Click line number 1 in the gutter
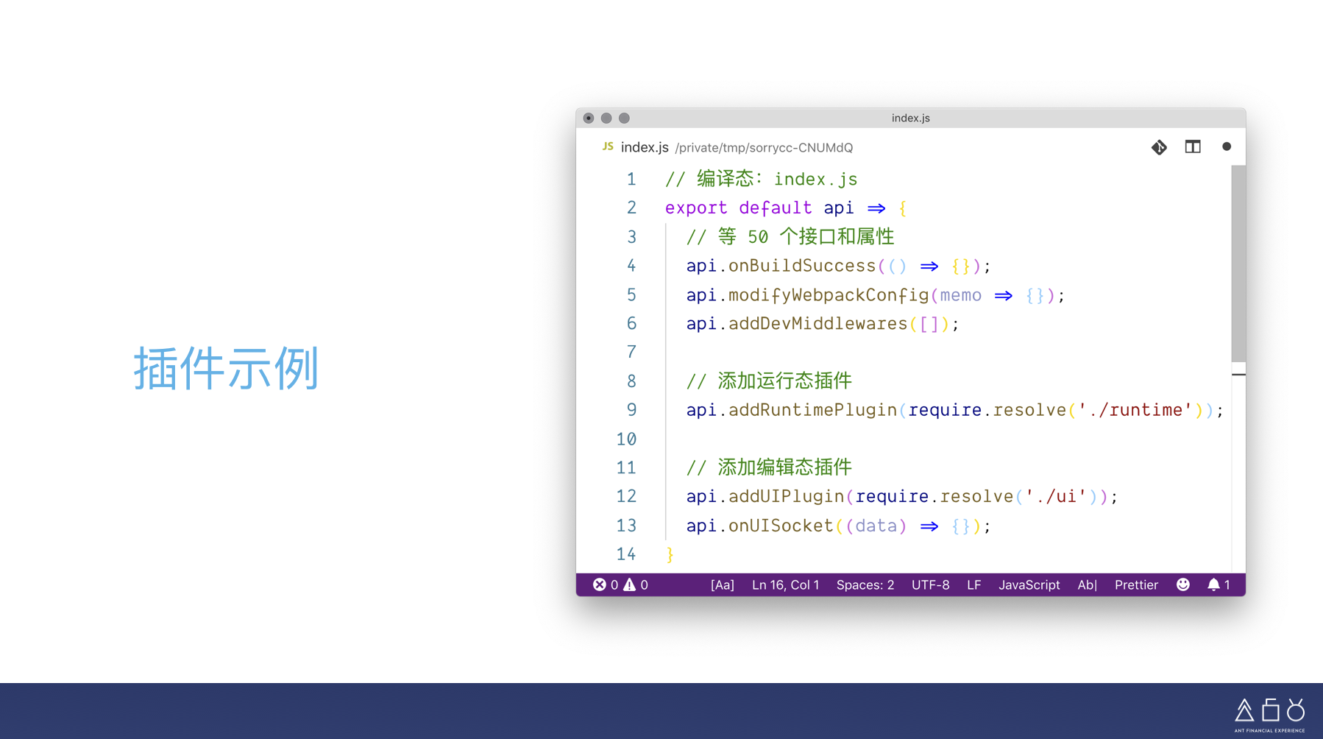The width and height of the screenshot is (1323, 739). [631, 179]
